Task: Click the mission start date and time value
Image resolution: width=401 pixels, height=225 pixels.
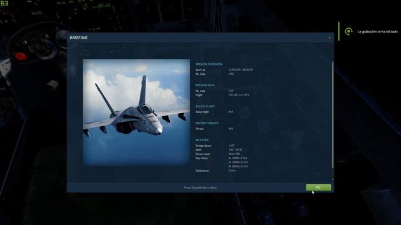Action: [x=241, y=69]
